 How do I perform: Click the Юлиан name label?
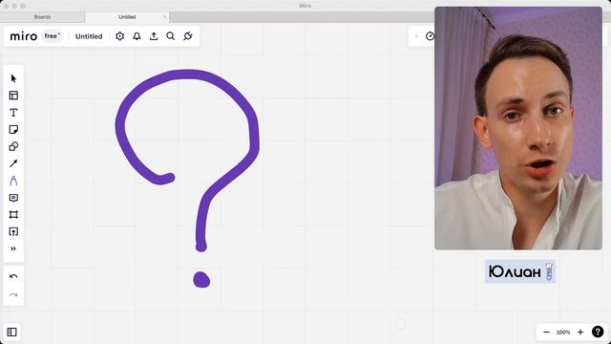[520, 271]
